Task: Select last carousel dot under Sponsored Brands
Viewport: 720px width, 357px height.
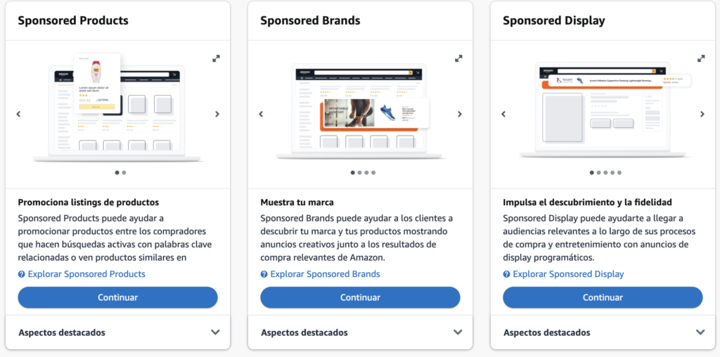Action: click(x=373, y=172)
